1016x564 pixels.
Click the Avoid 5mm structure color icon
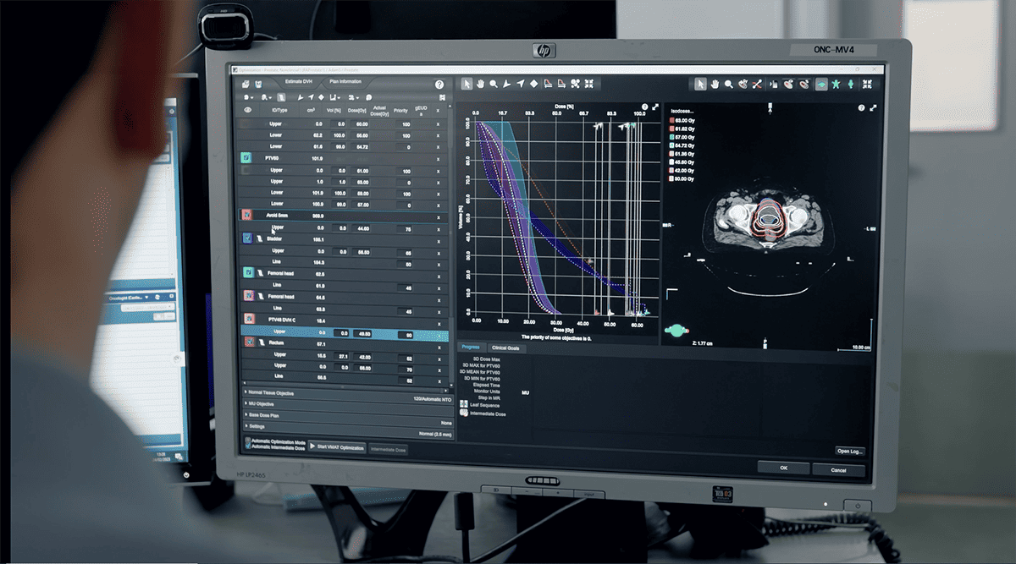click(248, 216)
